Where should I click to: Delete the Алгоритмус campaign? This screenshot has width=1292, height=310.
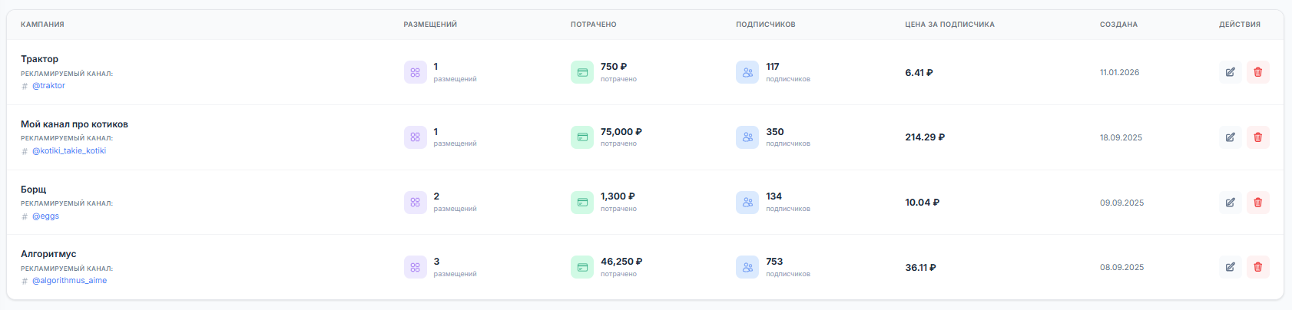[x=1257, y=267]
